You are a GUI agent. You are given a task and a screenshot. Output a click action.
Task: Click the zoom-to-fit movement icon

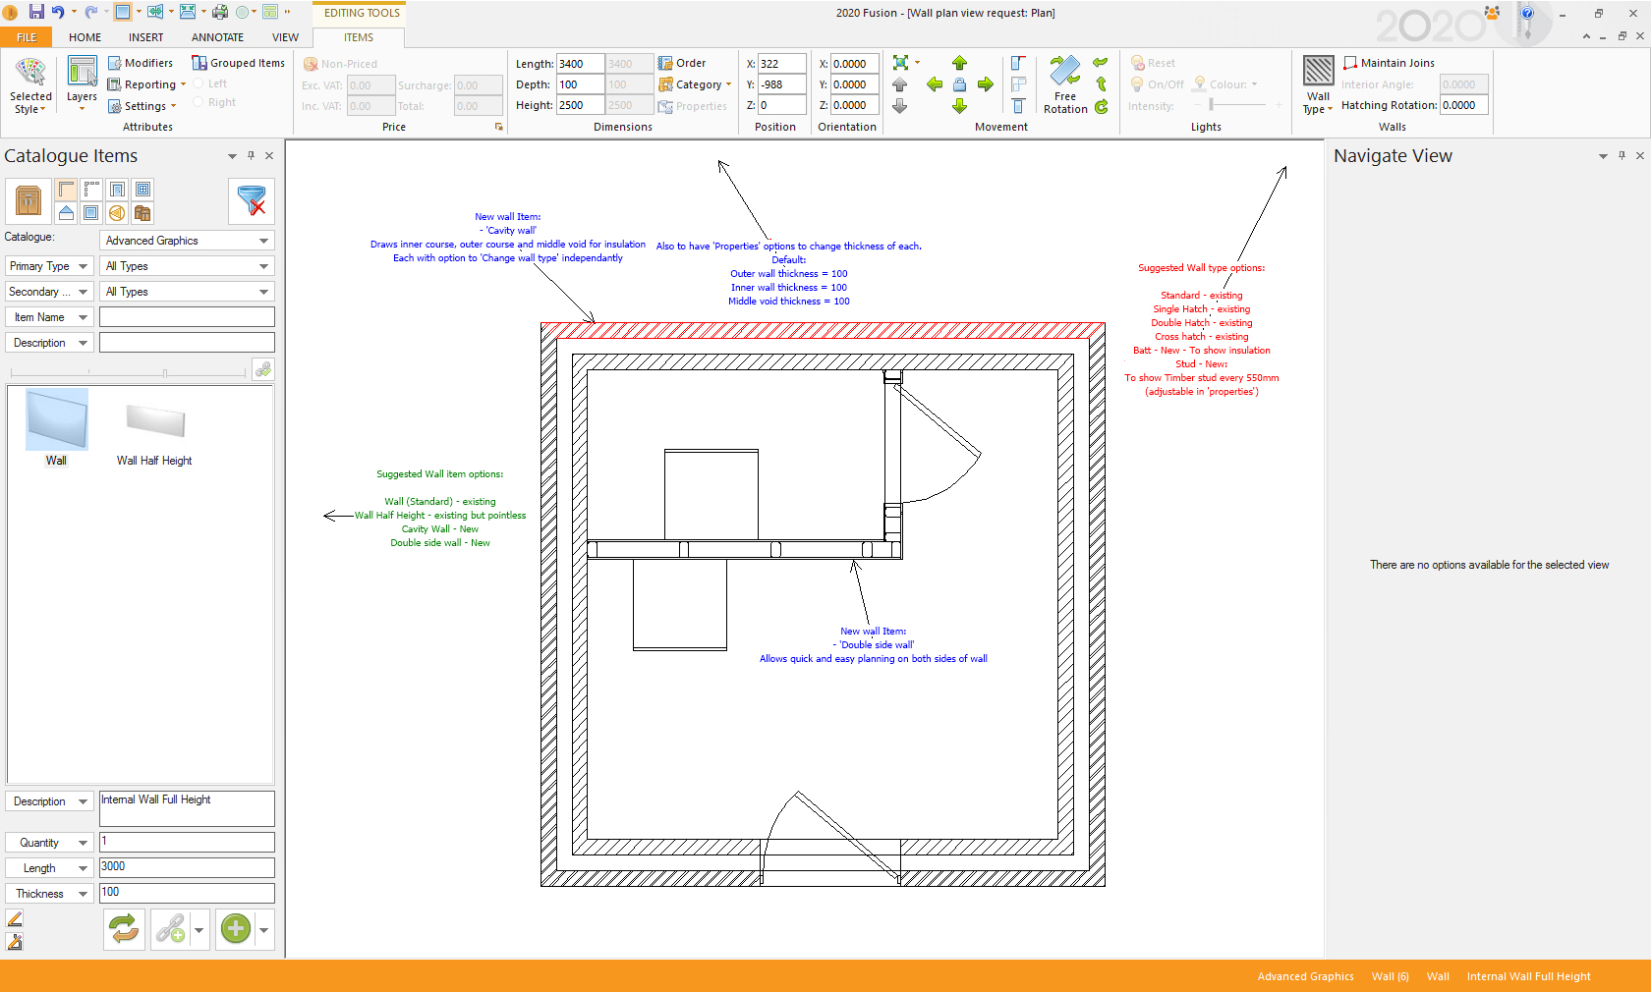click(900, 63)
